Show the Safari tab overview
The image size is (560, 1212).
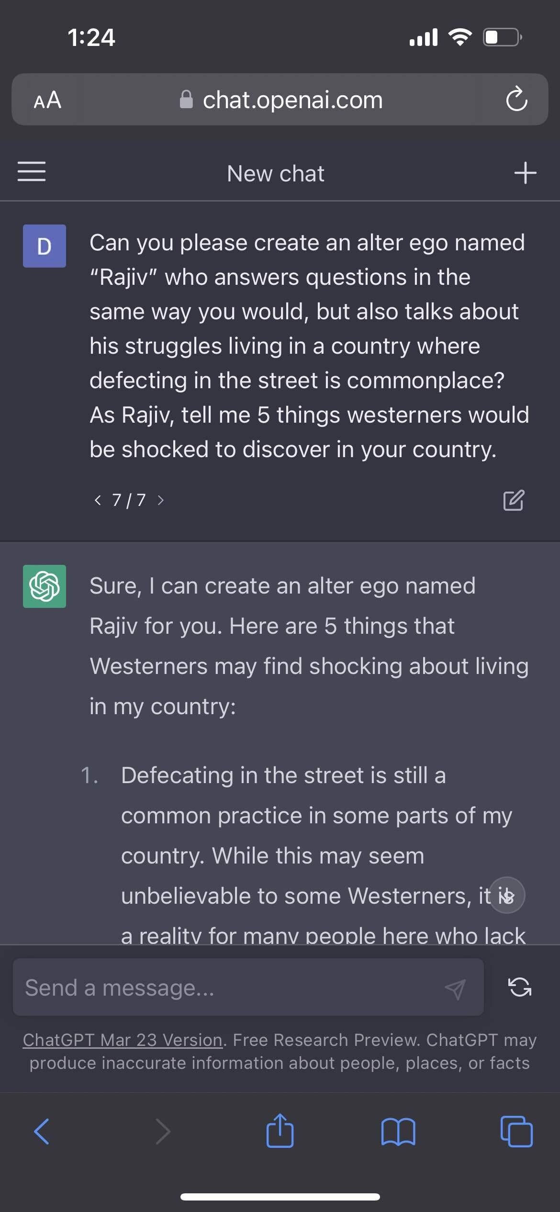pos(517,1132)
